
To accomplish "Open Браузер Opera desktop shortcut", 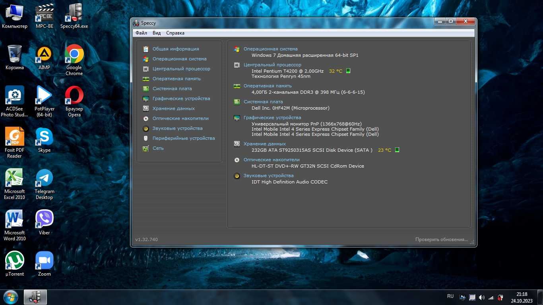I will [74, 101].
